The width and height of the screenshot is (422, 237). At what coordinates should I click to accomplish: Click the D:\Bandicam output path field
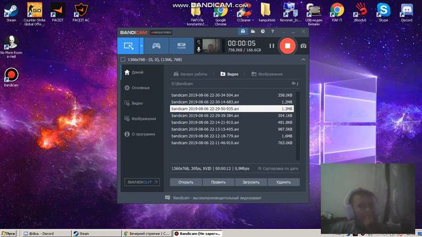click(230, 84)
